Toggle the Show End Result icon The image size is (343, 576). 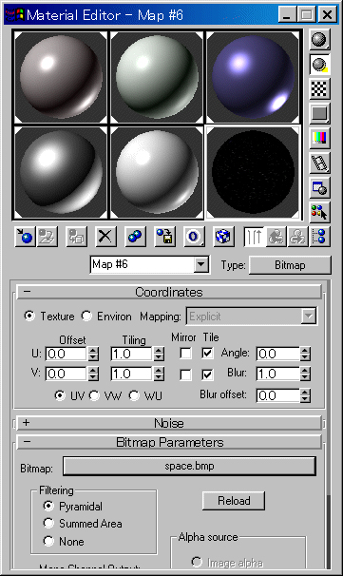254,237
